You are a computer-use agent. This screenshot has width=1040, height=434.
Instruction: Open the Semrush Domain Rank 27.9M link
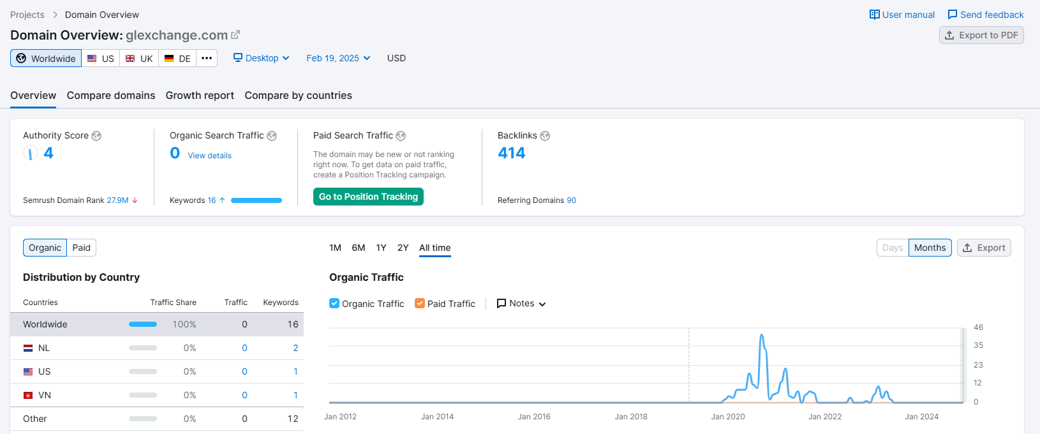(117, 200)
